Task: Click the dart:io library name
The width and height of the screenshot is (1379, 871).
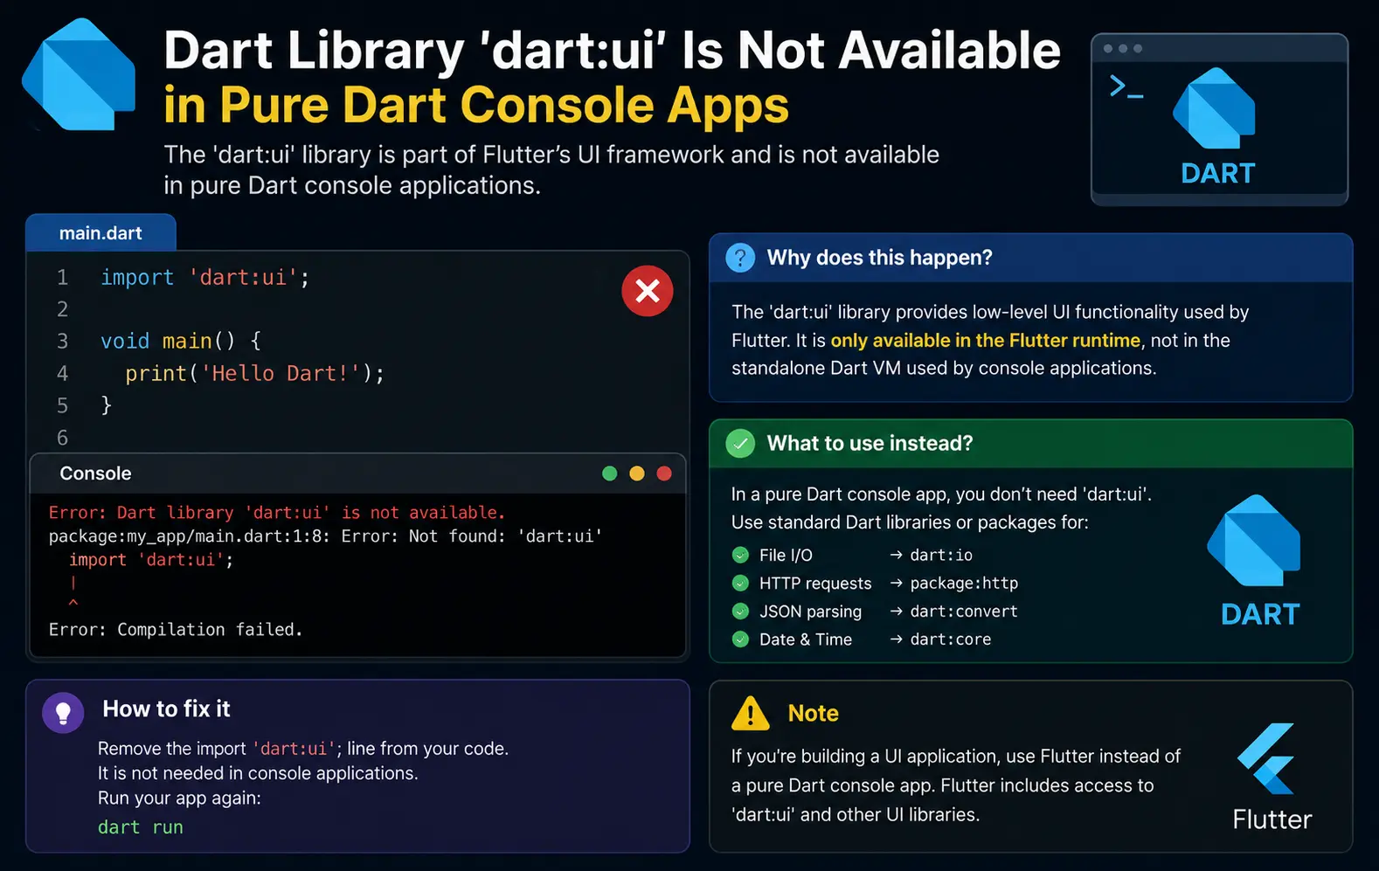Action: (941, 555)
